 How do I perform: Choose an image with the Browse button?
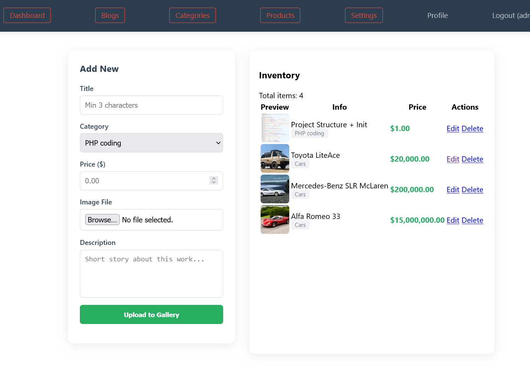click(x=102, y=220)
